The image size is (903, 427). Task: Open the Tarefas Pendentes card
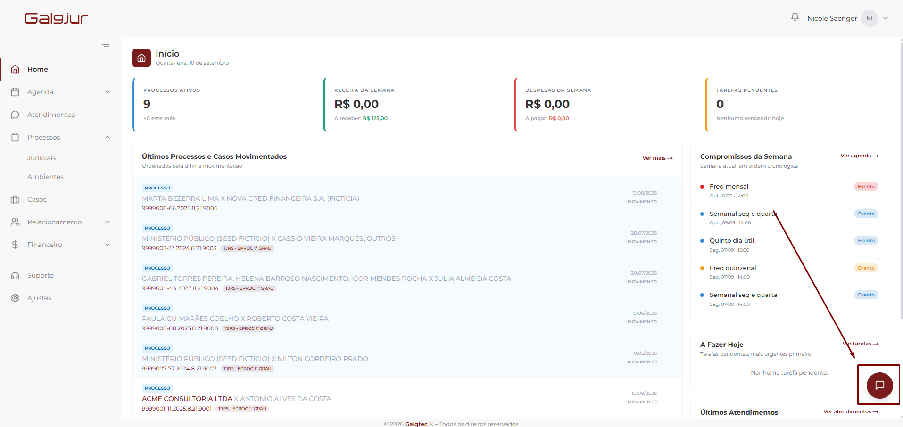pos(796,105)
